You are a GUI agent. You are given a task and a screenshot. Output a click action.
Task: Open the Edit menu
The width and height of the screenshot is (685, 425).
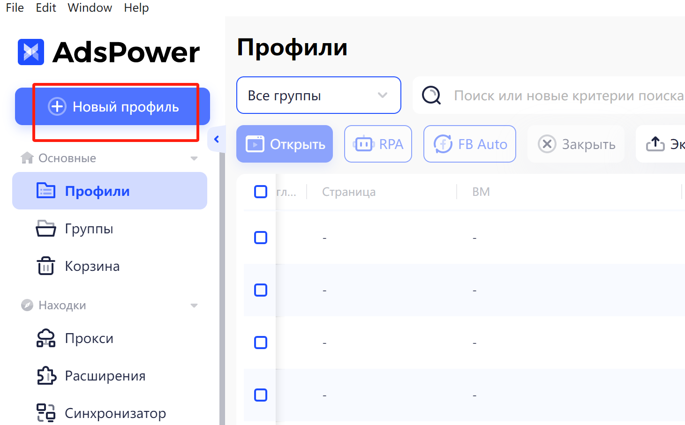click(x=46, y=8)
